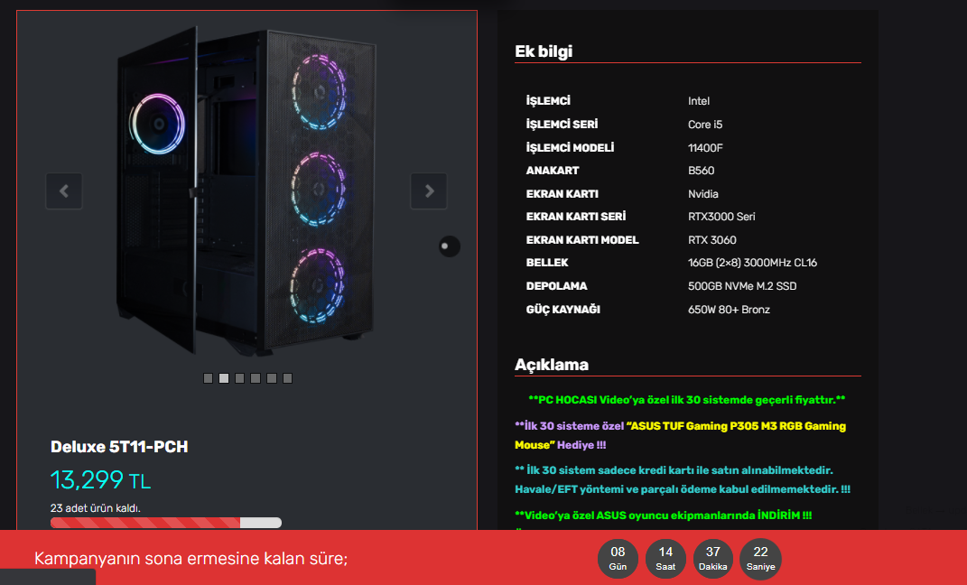Click the days countdown circle labeled Gün

[618, 559]
